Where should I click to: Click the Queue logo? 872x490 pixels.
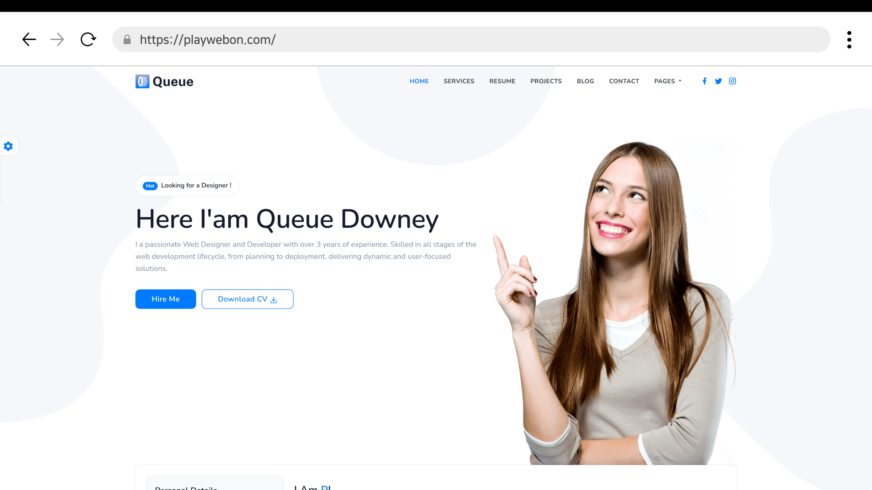tap(164, 82)
